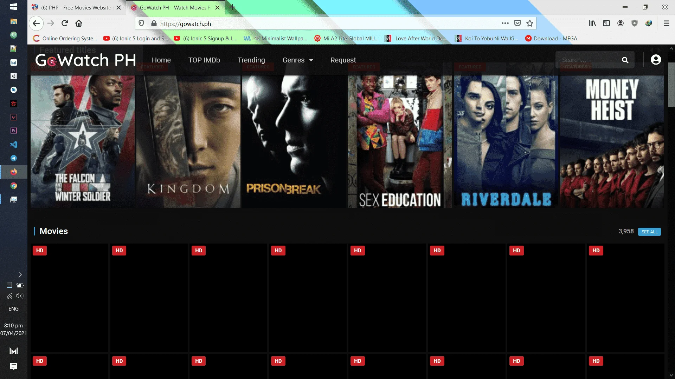
Task: Open the Kingdom featured poster
Action: [188, 141]
